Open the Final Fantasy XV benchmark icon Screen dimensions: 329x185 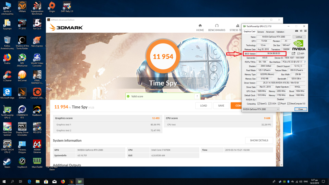(37, 77)
